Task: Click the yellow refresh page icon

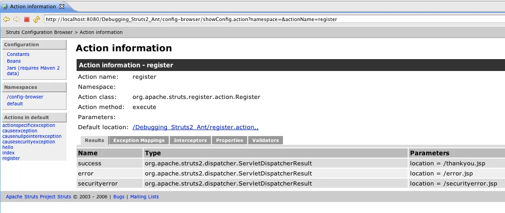Action: pyautogui.click(x=37, y=19)
